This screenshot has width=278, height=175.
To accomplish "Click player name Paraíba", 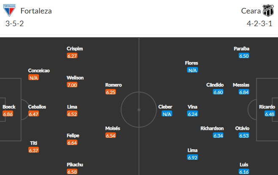I will 242,48.
